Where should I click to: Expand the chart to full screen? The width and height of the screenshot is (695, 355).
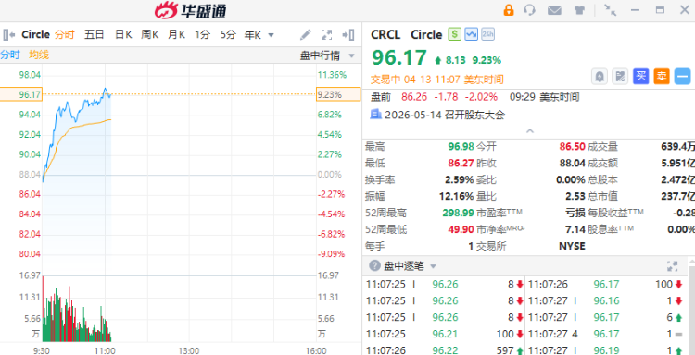327,34
